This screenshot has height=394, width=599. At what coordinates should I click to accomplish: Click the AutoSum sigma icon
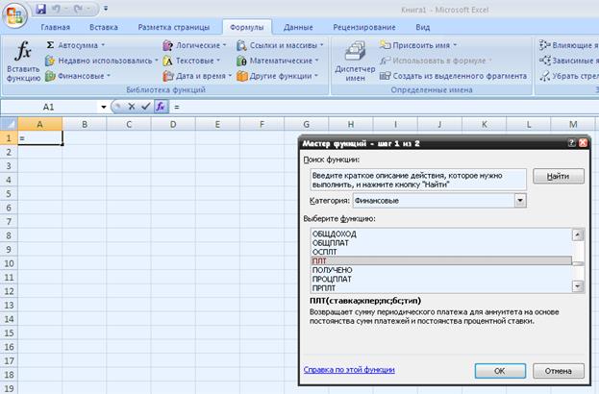(50, 45)
